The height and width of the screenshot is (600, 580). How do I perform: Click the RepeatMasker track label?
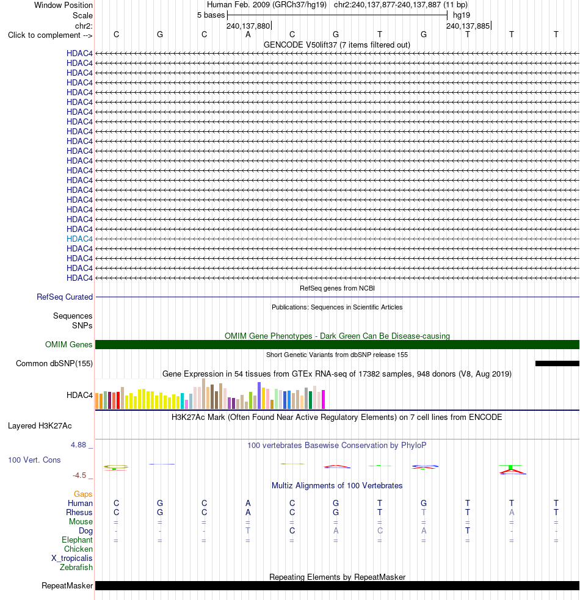pyautogui.click(x=67, y=586)
